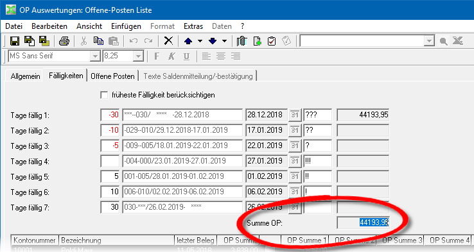
Task: Open the Bearbeiten menu
Action: (49, 26)
